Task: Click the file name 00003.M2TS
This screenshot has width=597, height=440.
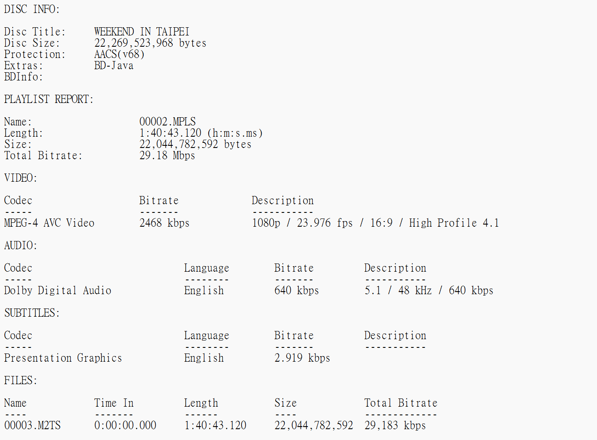Action: [x=32, y=425]
